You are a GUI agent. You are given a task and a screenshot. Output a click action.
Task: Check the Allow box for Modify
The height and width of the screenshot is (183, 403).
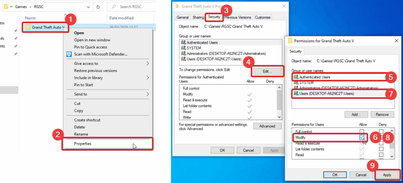click(x=362, y=137)
